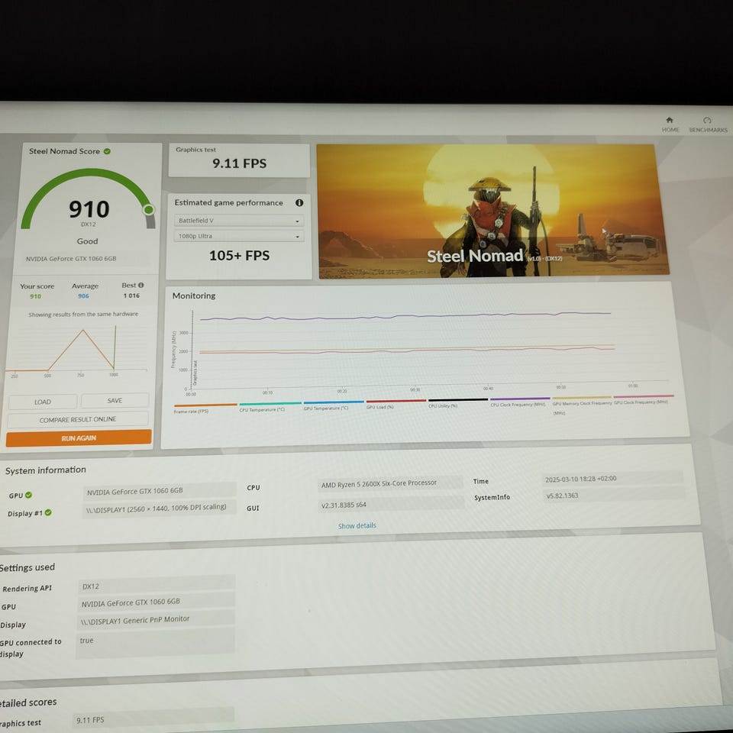Click the green check beside Steel Nomad Score
Viewport: 733px width, 733px height.
point(107,151)
